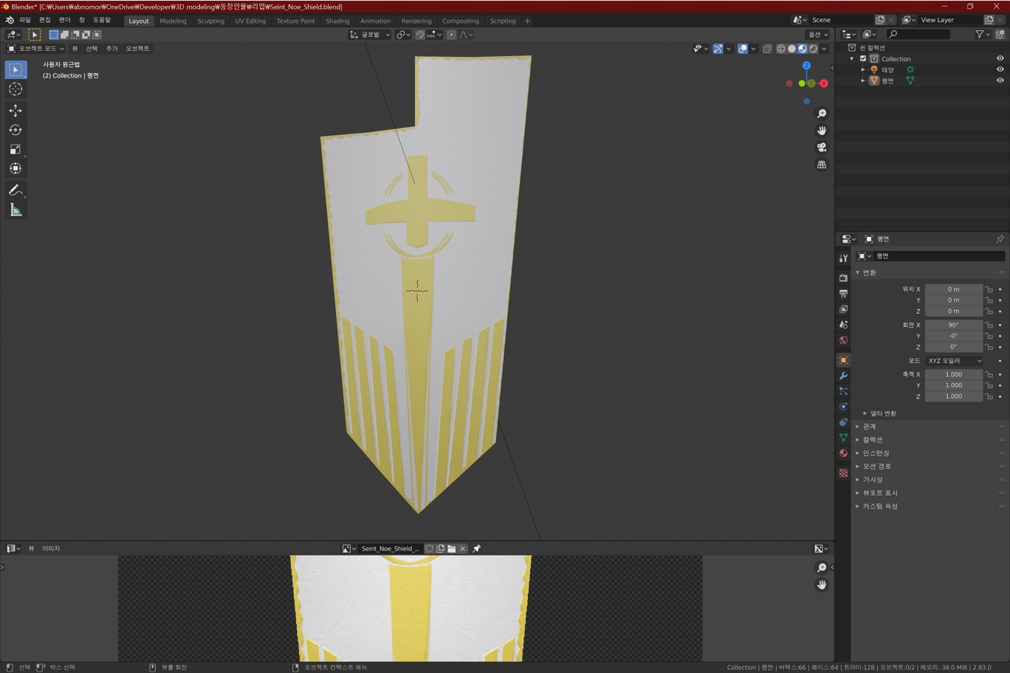This screenshot has width=1010, height=673.
Task: Switch to the UV Editing workspace tab
Action: coord(250,21)
